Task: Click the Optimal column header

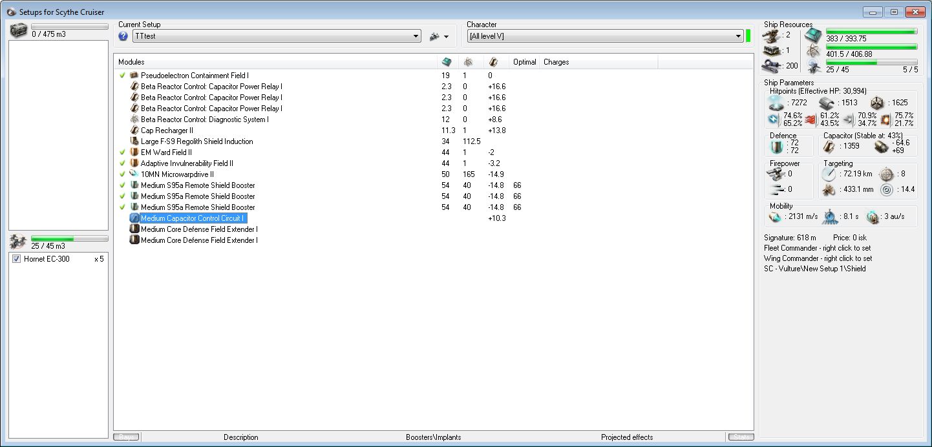Action: coord(524,62)
